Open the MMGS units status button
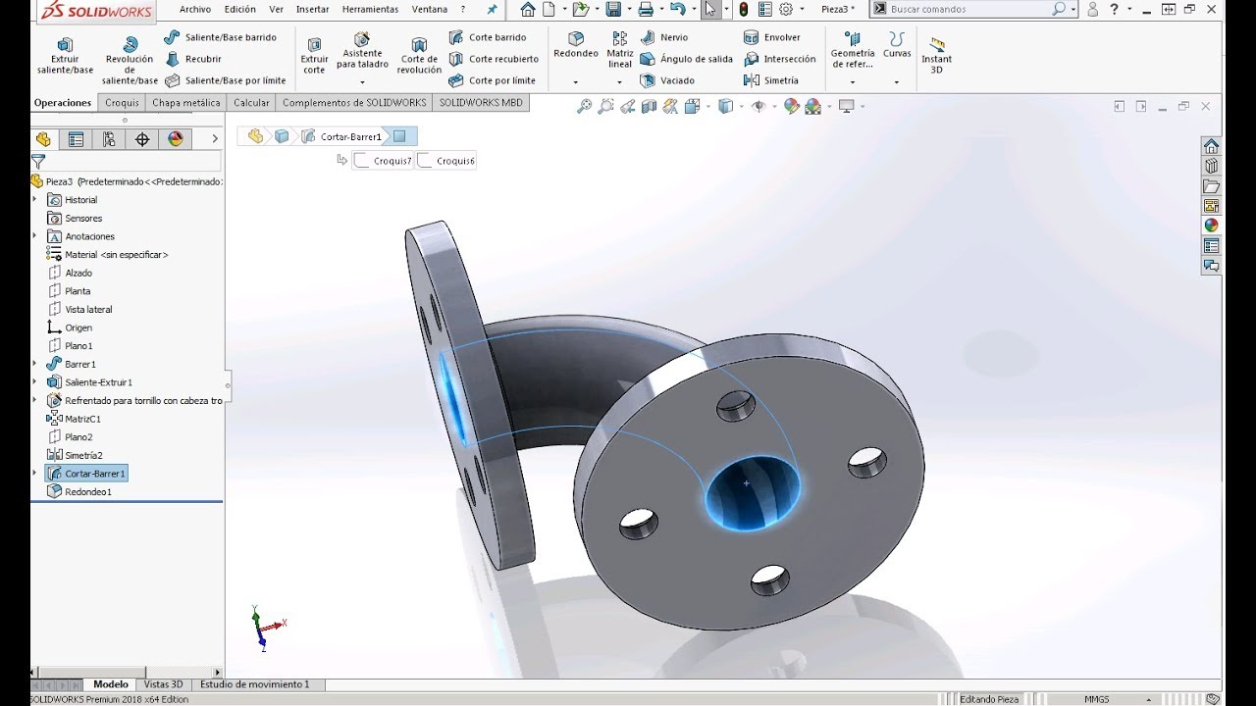Viewport: 1256px width, 706px height. pyautogui.click(x=1097, y=699)
